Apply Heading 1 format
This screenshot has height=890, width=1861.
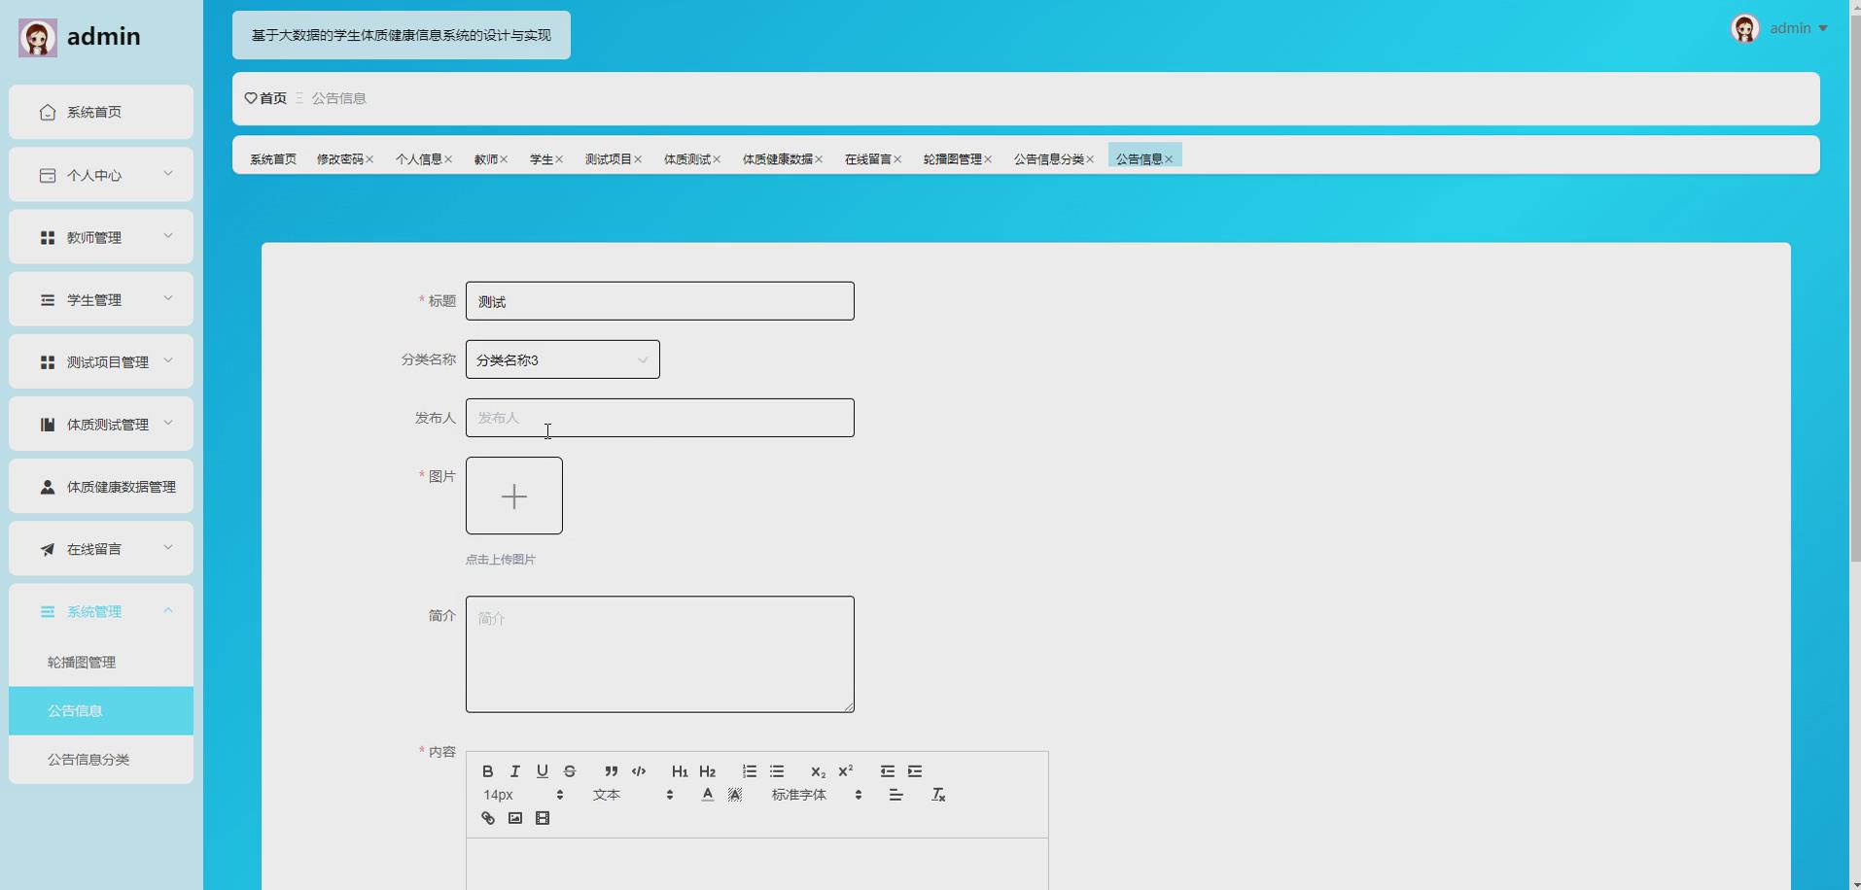tap(680, 771)
